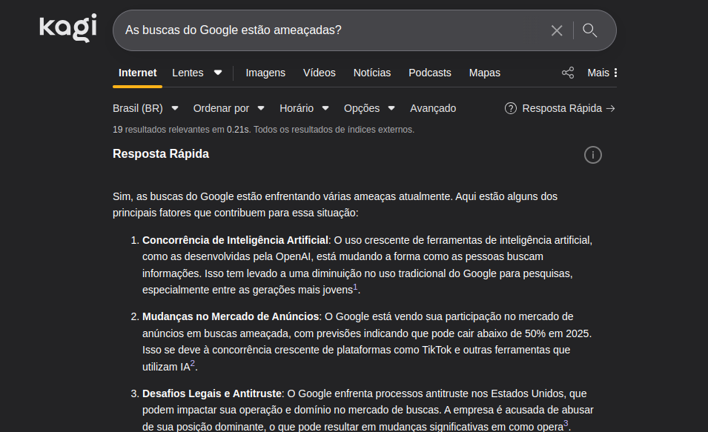The height and width of the screenshot is (432, 708).
Task: Clear the search query with X icon
Action: coord(557,30)
